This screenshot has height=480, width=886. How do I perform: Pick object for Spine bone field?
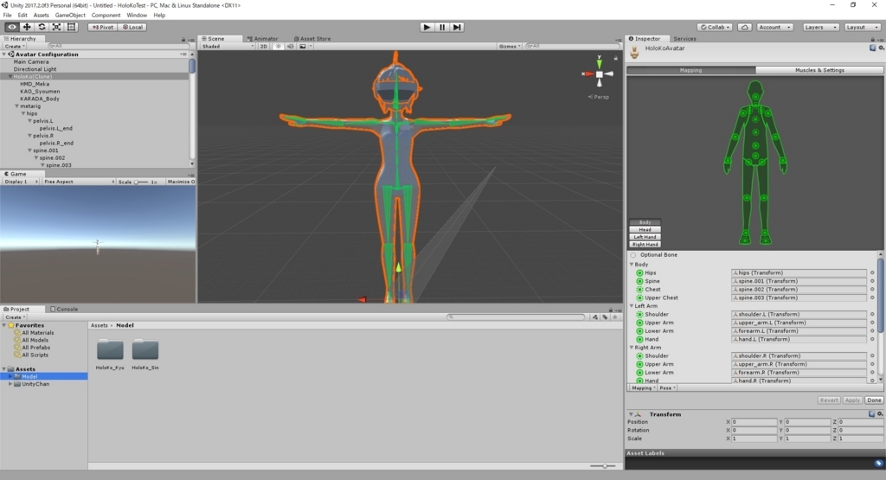[872, 281]
